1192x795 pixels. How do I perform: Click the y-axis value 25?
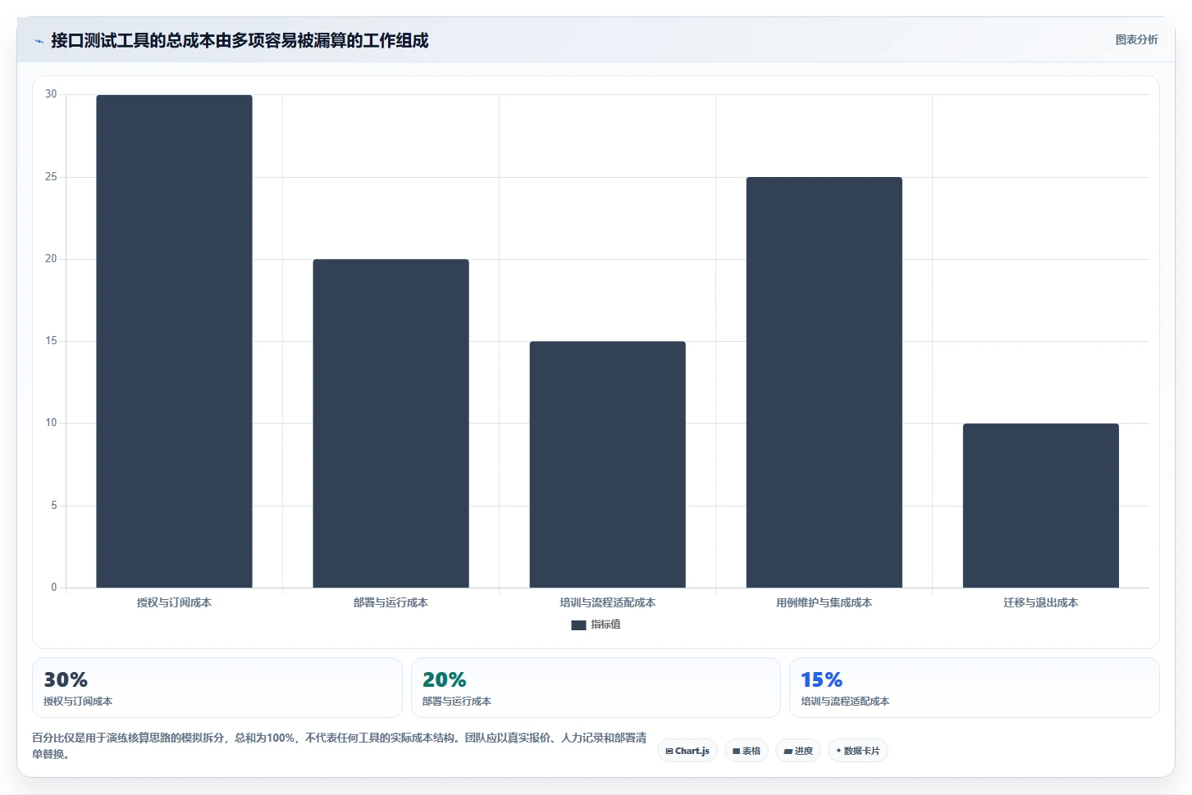[51, 177]
